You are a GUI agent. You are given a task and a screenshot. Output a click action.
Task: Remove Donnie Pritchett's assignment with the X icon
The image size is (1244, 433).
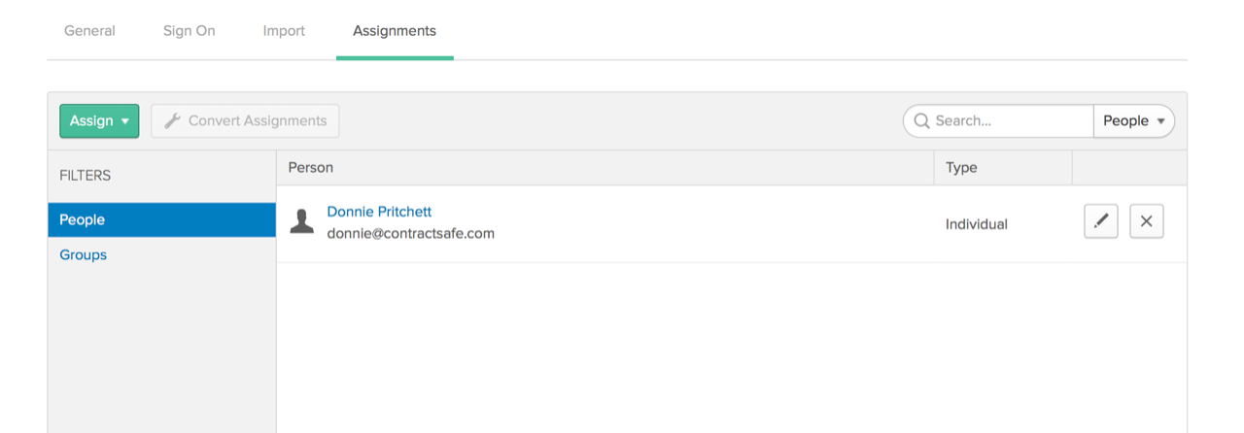click(x=1147, y=221)
